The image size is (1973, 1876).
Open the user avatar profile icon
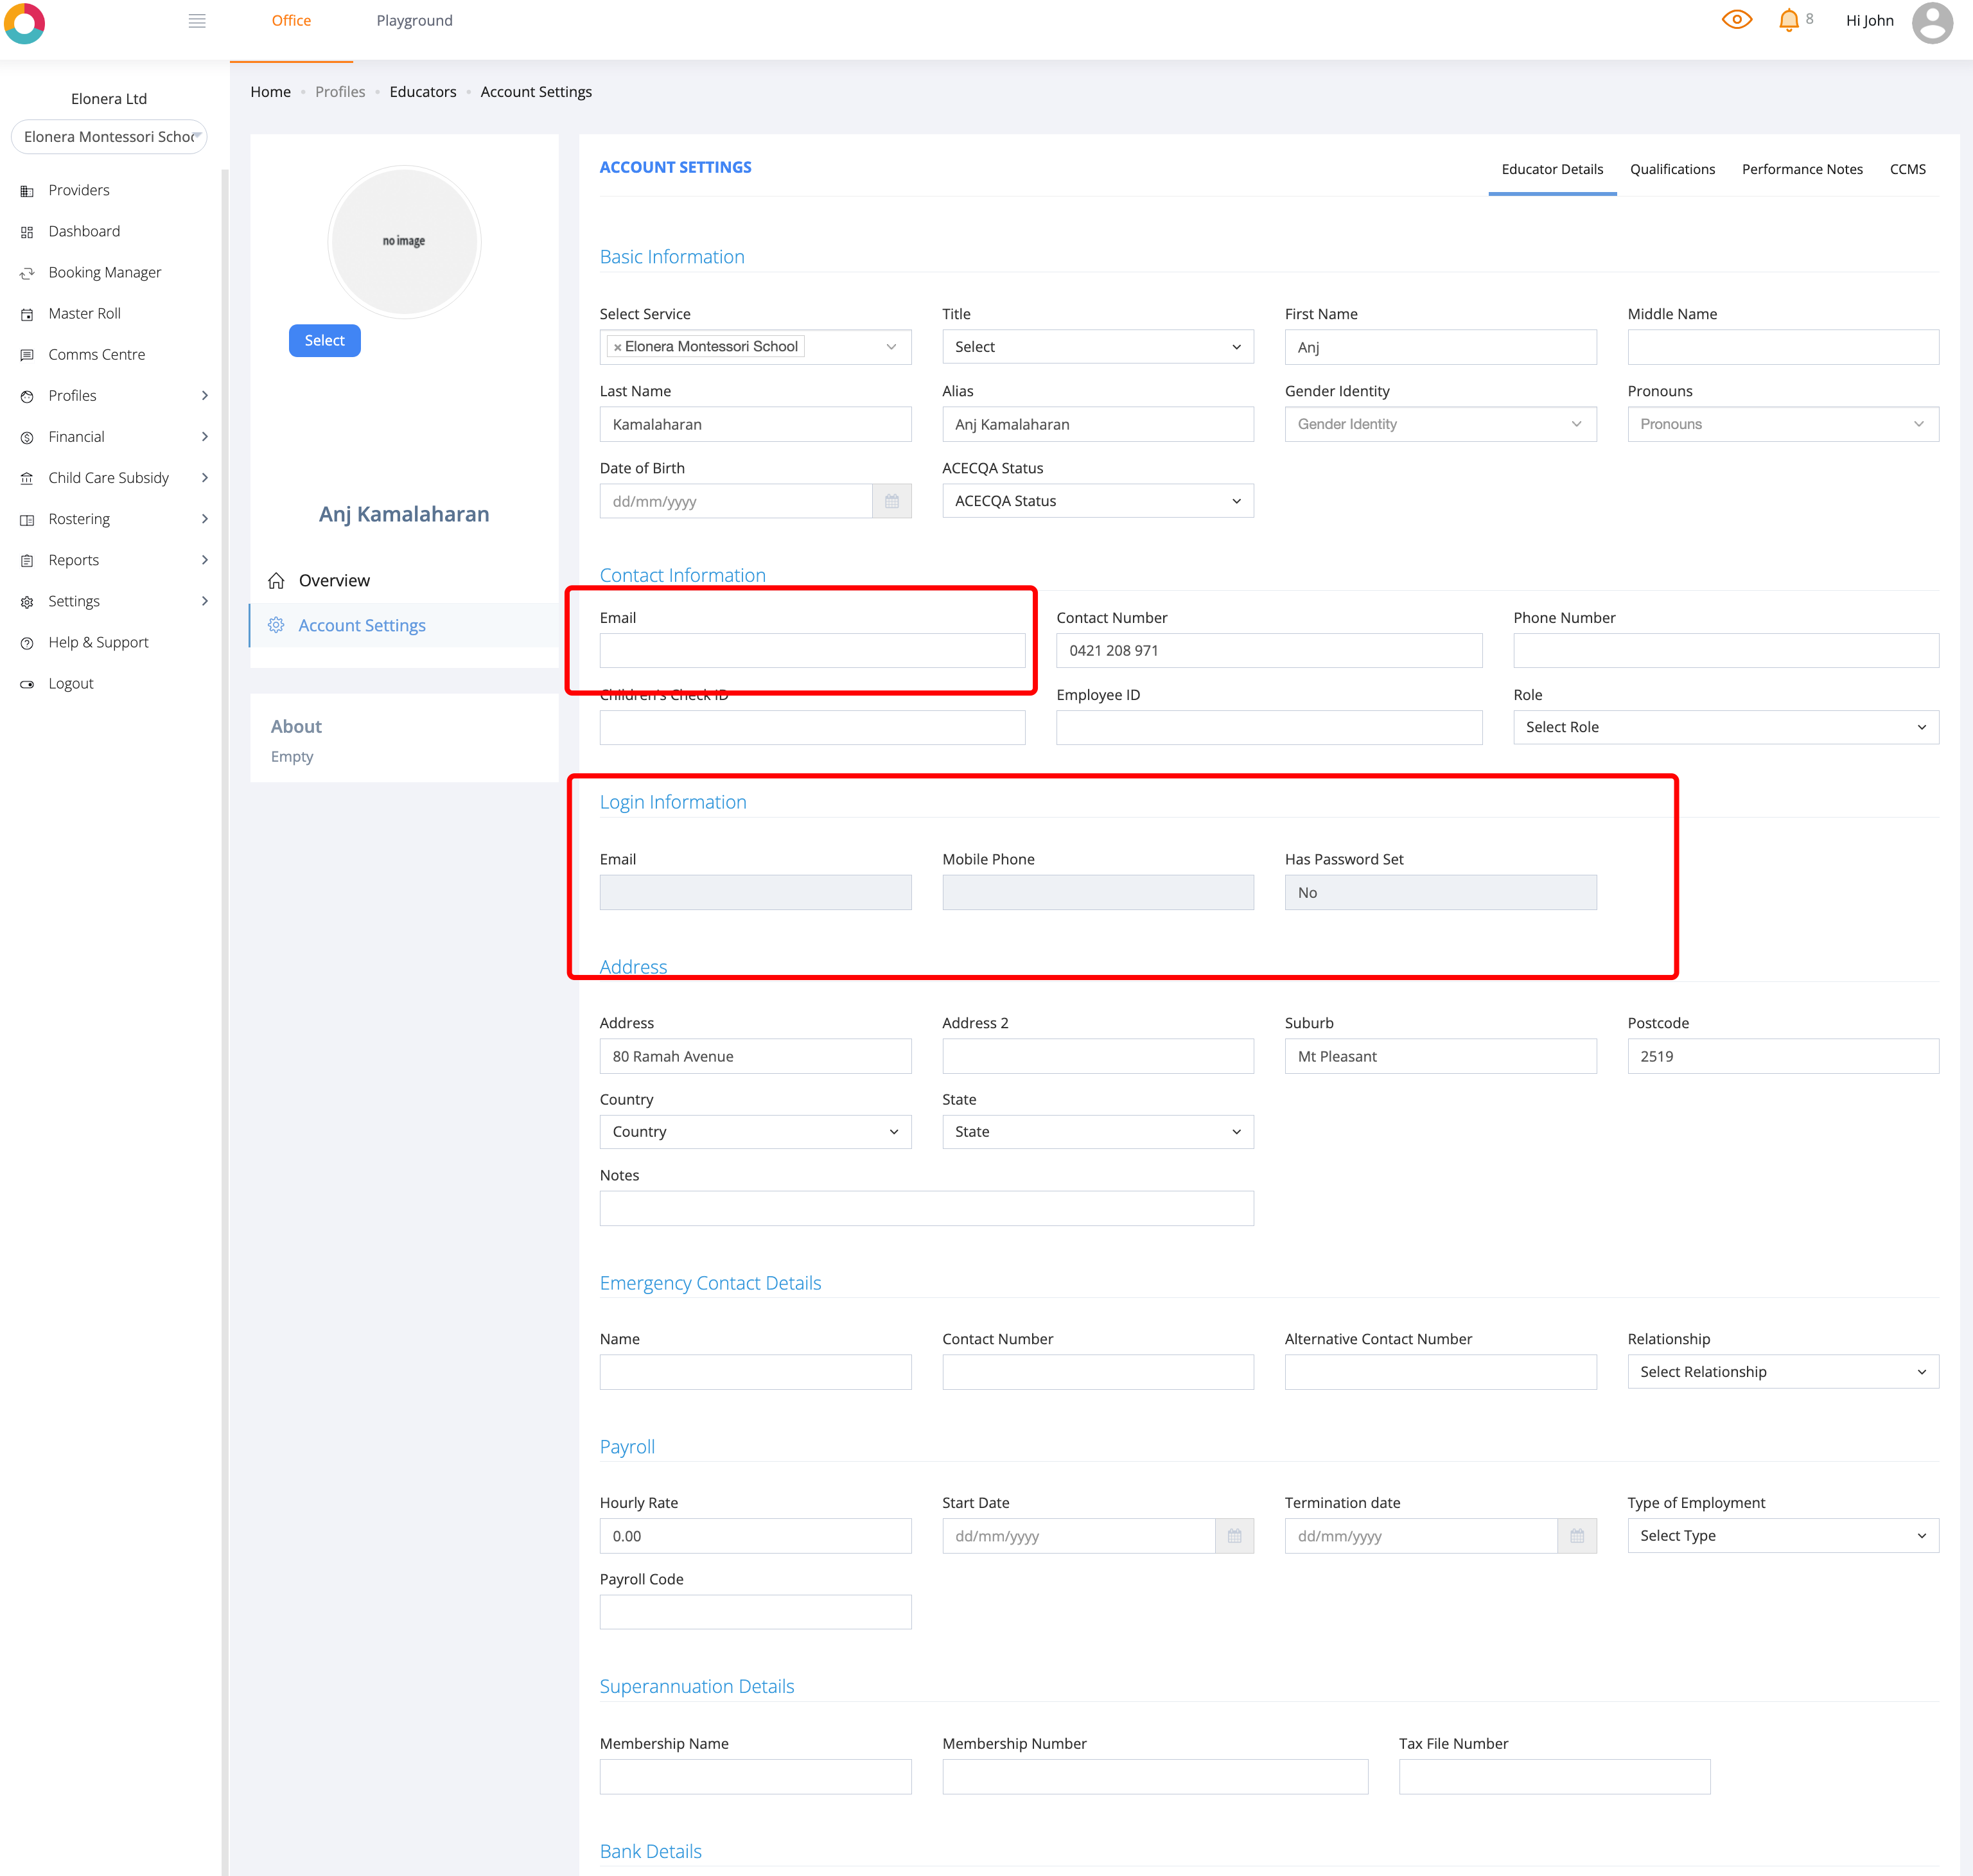[x=1931, y=22]
